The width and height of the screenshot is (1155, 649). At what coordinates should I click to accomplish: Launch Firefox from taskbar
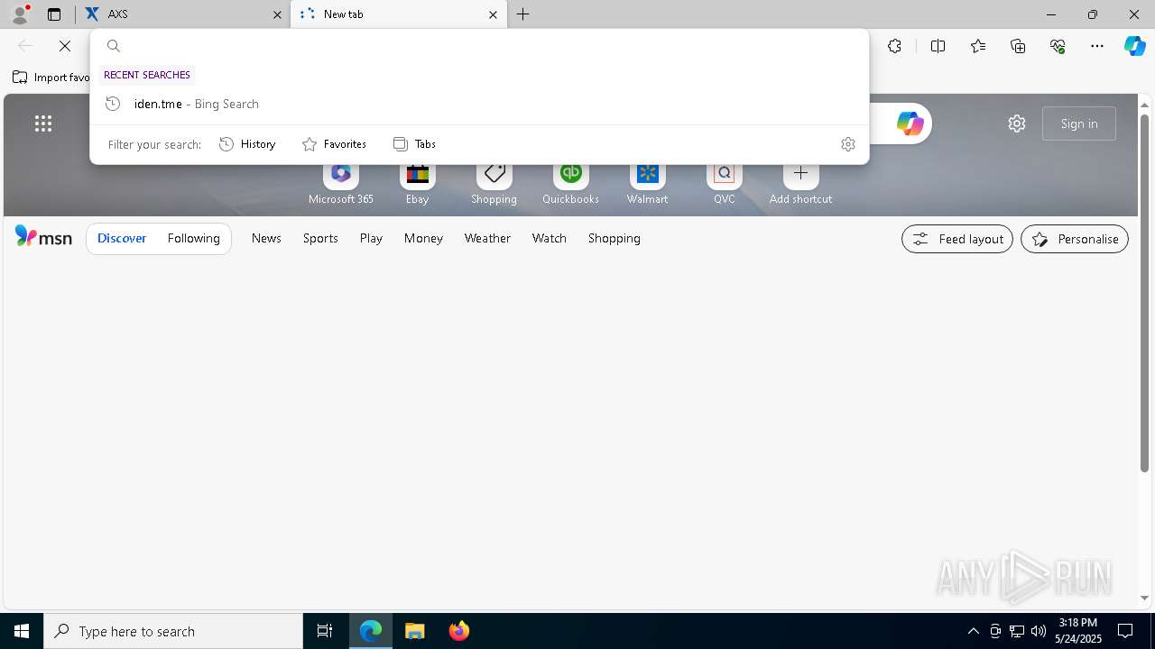[x=459, y=631]
